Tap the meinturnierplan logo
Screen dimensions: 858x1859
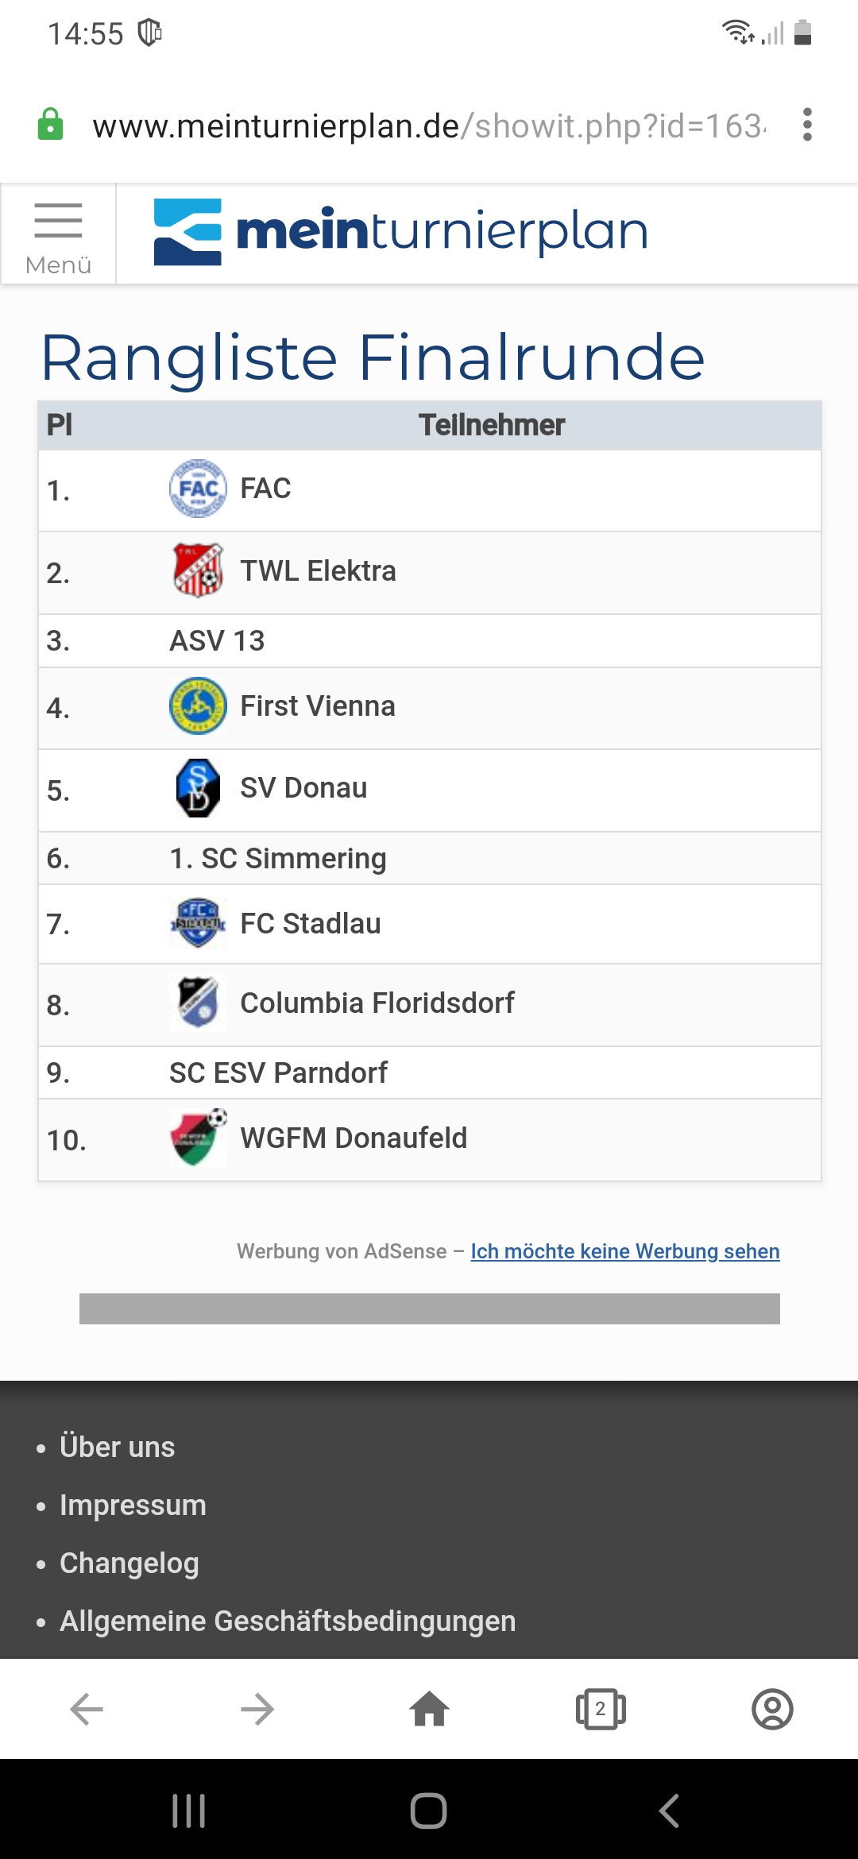coord(401,232)
